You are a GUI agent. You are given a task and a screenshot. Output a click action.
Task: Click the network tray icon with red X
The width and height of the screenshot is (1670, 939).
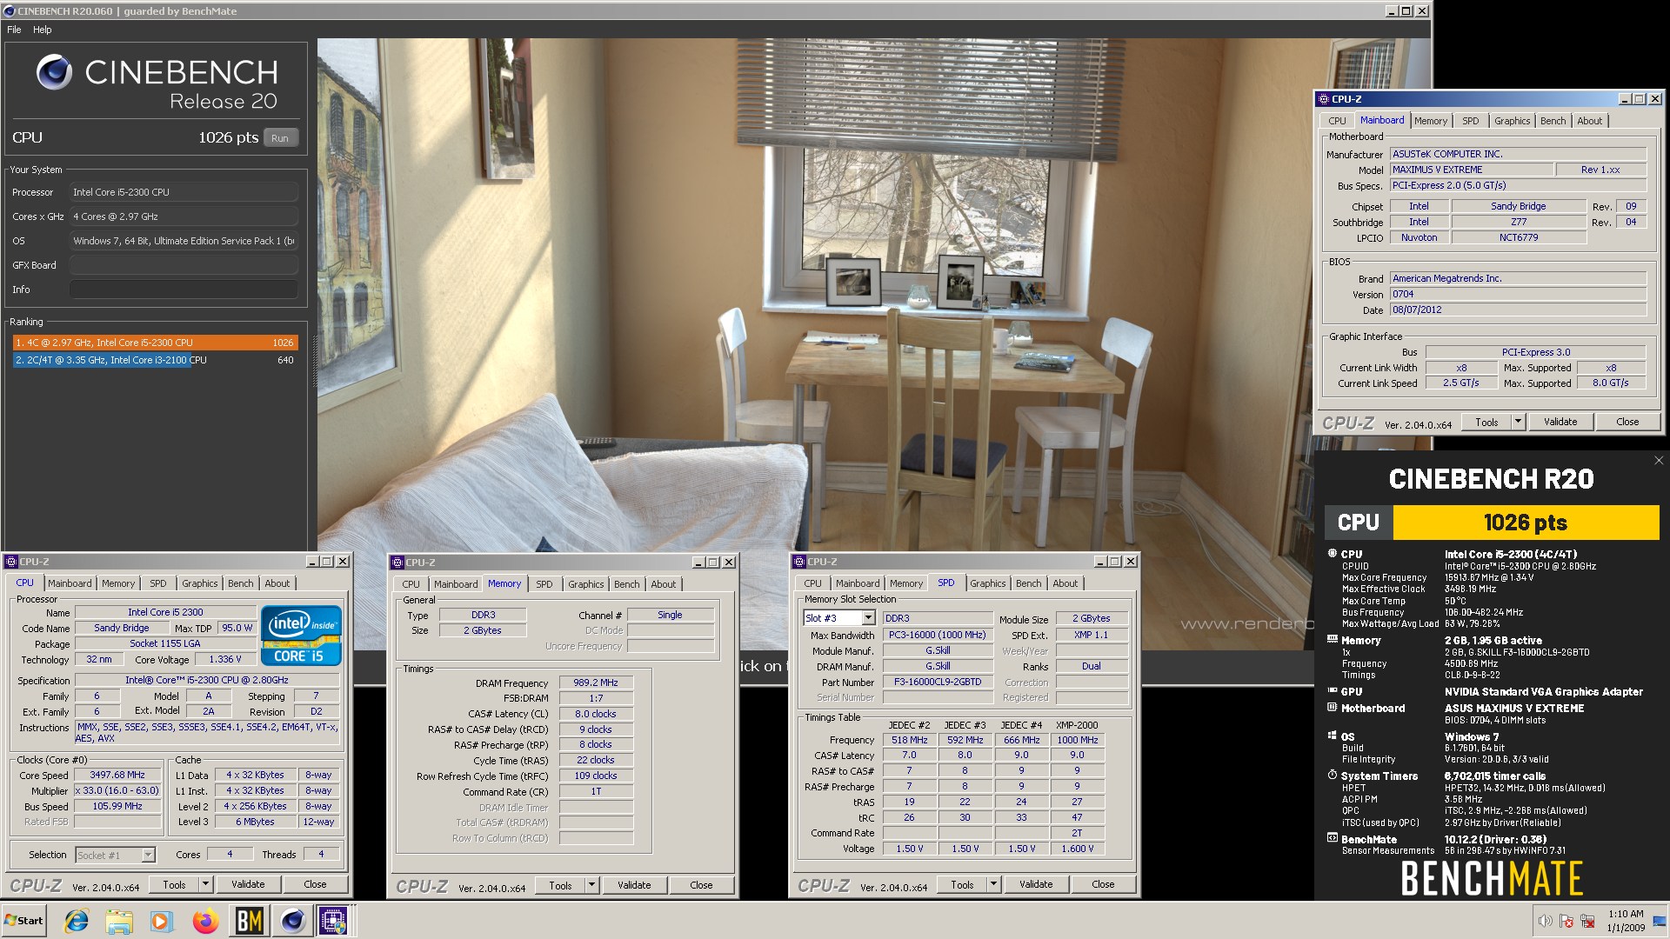pyautogui.click(x=1587, y=921)
